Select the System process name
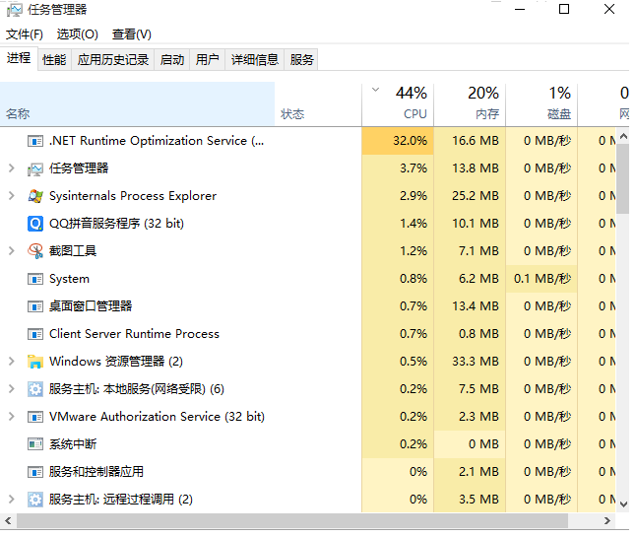The width and height of the screenshot is (637, 537). [x=69, y=279]
